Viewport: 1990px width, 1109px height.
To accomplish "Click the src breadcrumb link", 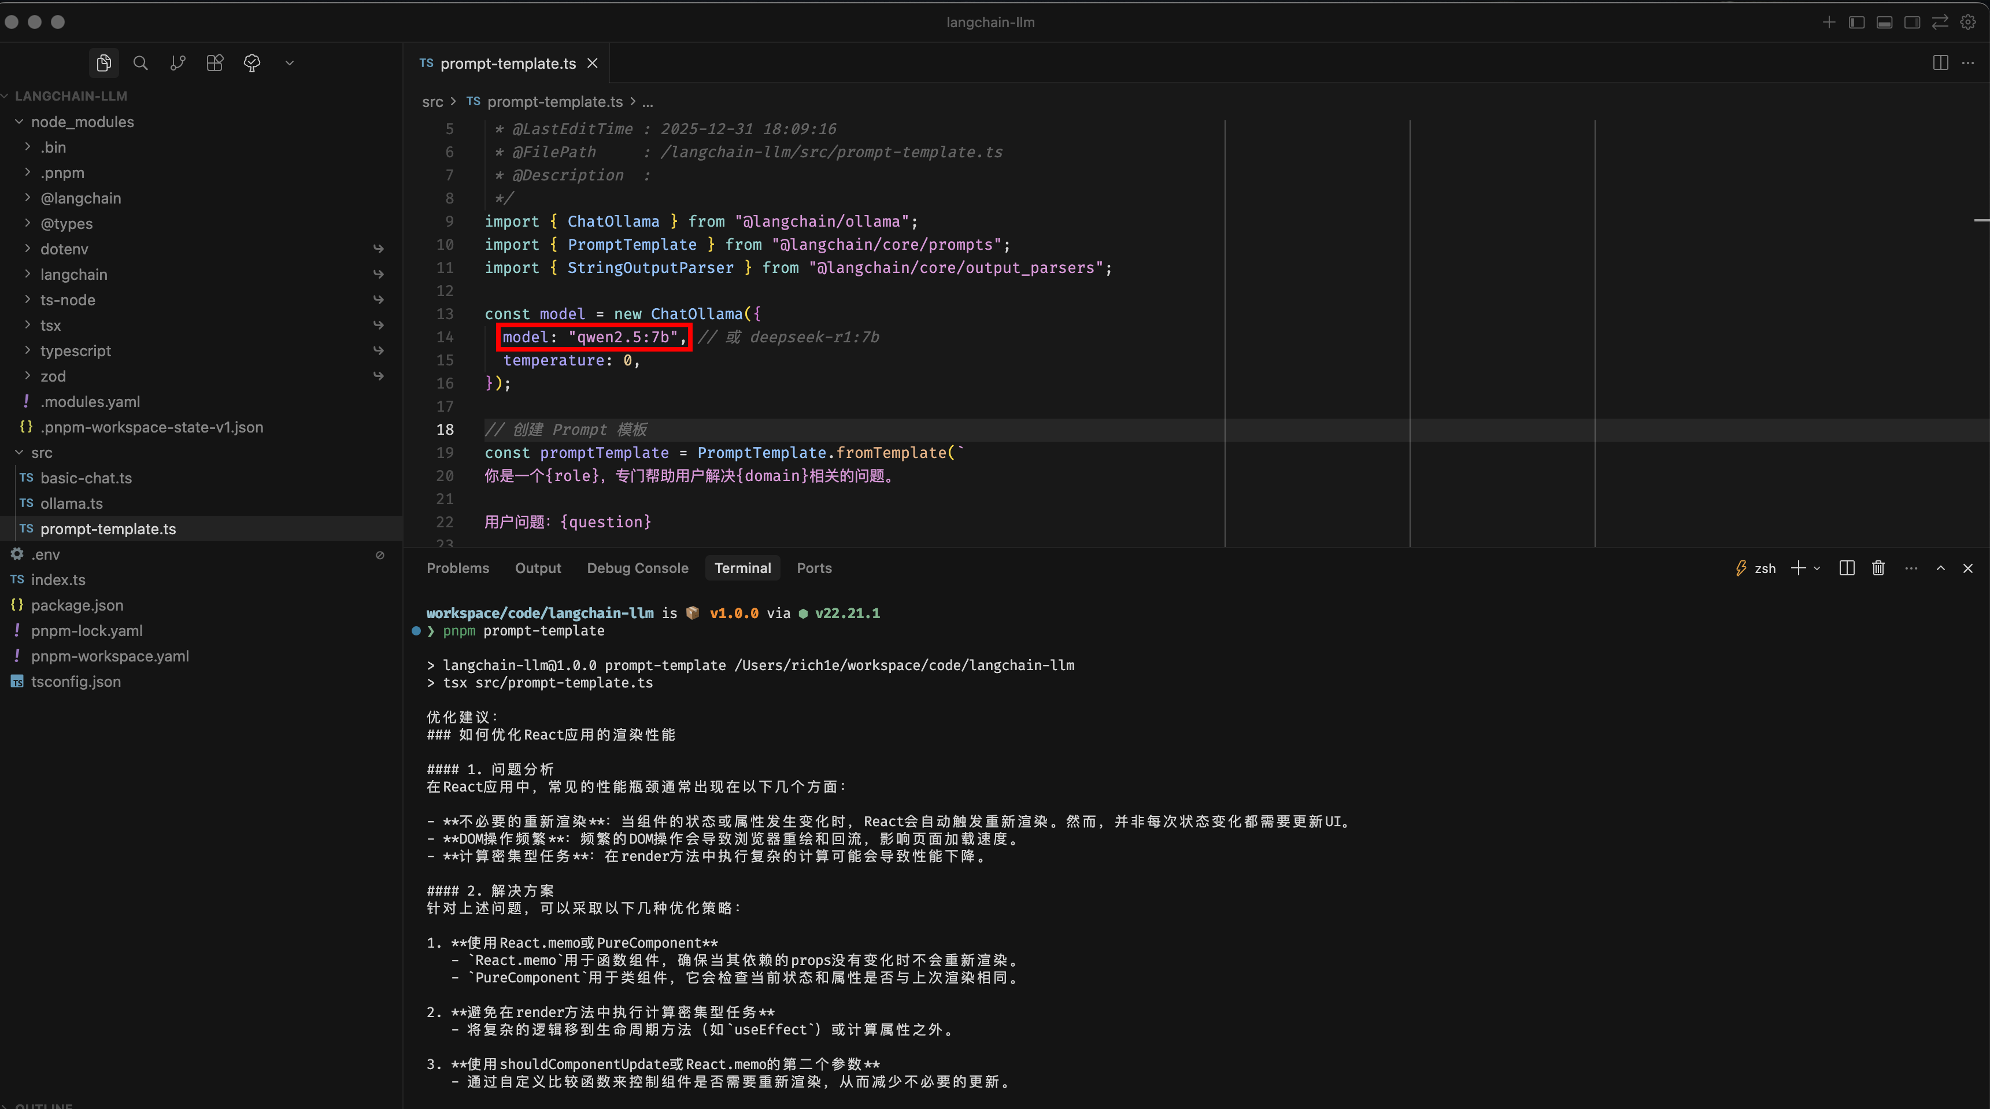I will pyautogui.click(x=432, y=102).
